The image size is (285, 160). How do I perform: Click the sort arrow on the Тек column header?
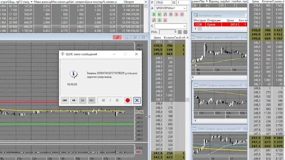(x=207, y=1)
